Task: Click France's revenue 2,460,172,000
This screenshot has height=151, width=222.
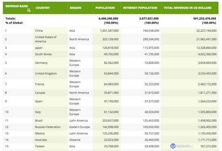Action: click(x=207, y=84)
